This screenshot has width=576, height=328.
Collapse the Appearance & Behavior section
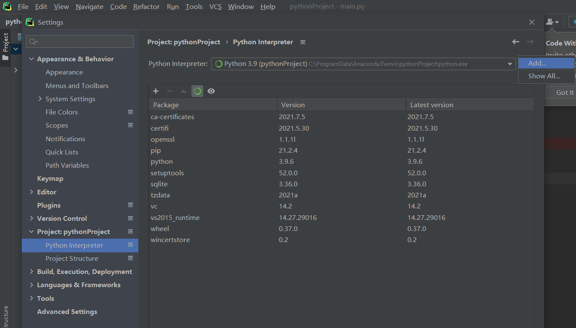click(32, 59)
